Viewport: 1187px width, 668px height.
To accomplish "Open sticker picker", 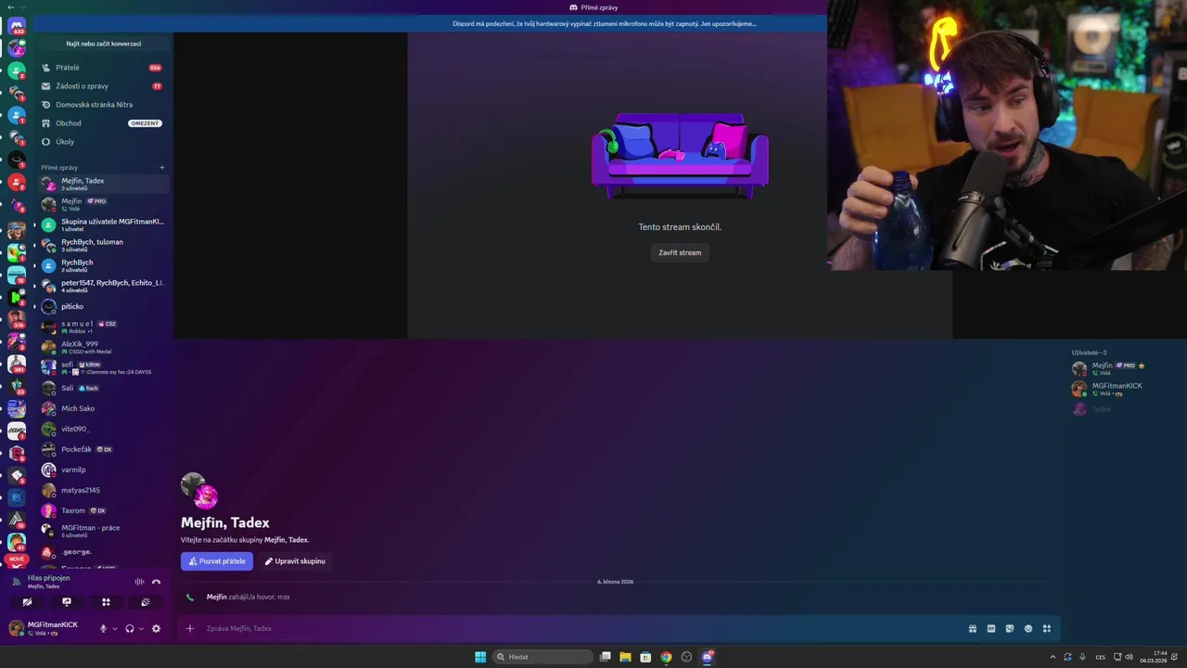I will [1010, 628].
